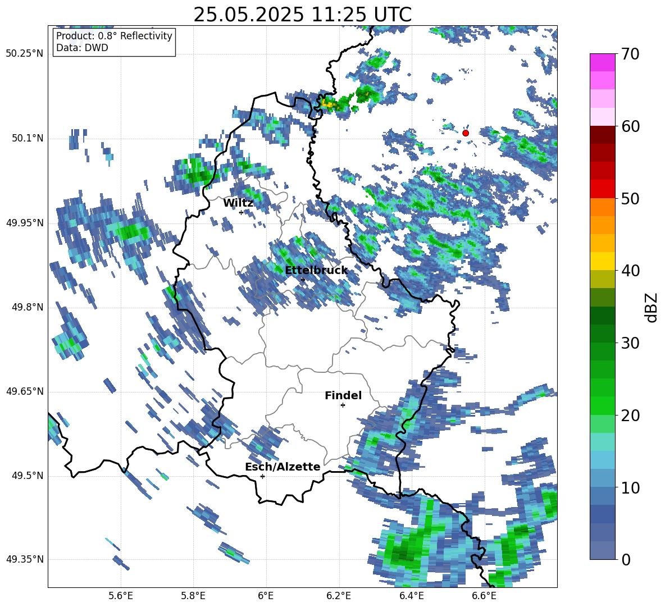The height and width of the screenshot is (607, 665).
Task: Click the 6.2°E longitude label
Action: click(x=339, y=596)
